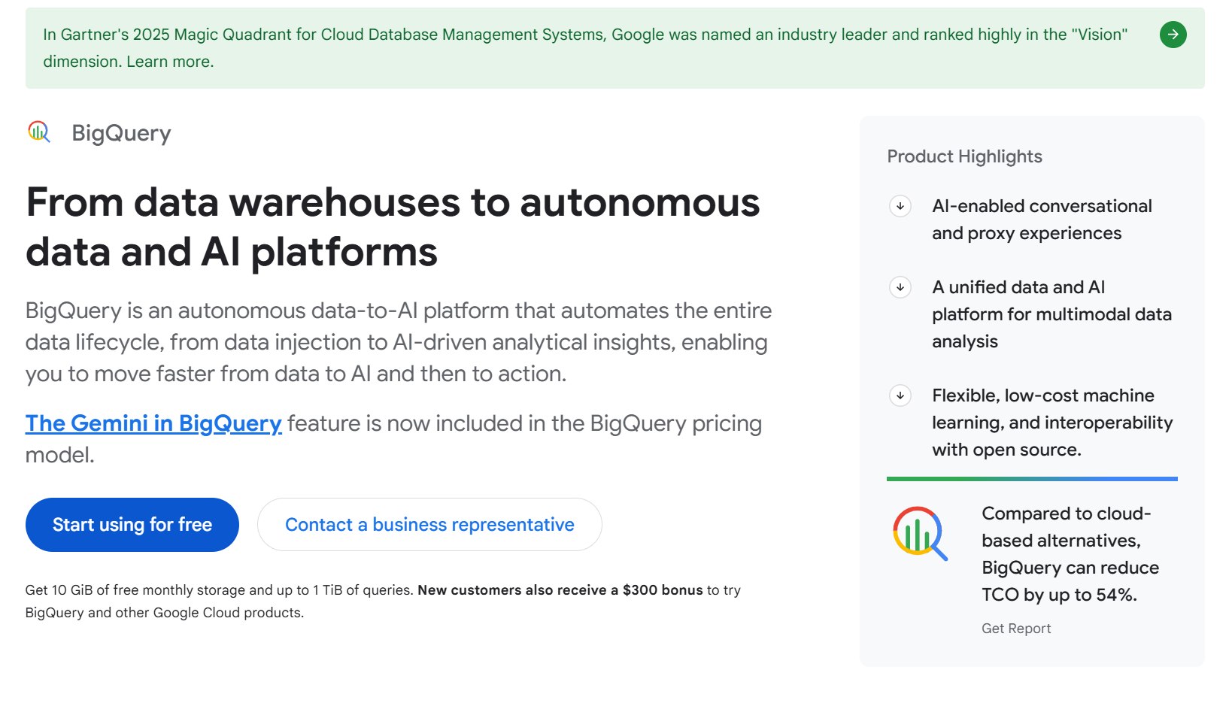Image resolution: width=1232 pixels, height=703 pixels.
Task: Open The Gemini in BigQuery link
Action: click(x=153, y=423)
